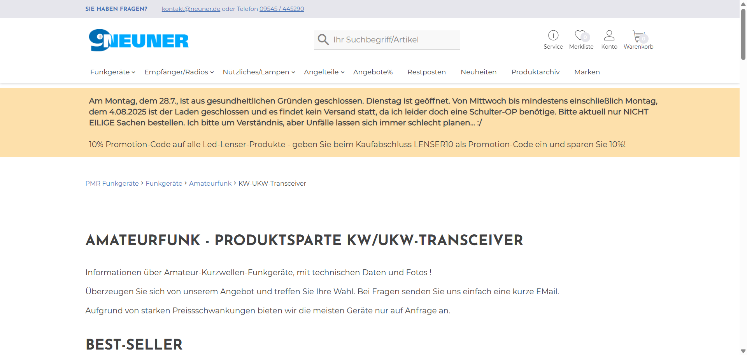Click the BEST-SELLER heading
The image size is (747, 355).
134,344
